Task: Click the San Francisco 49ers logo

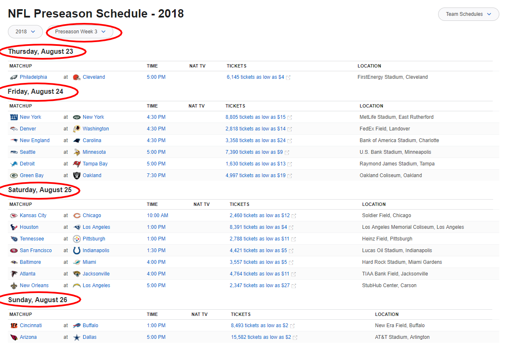Action: click(x=14, y=250)
